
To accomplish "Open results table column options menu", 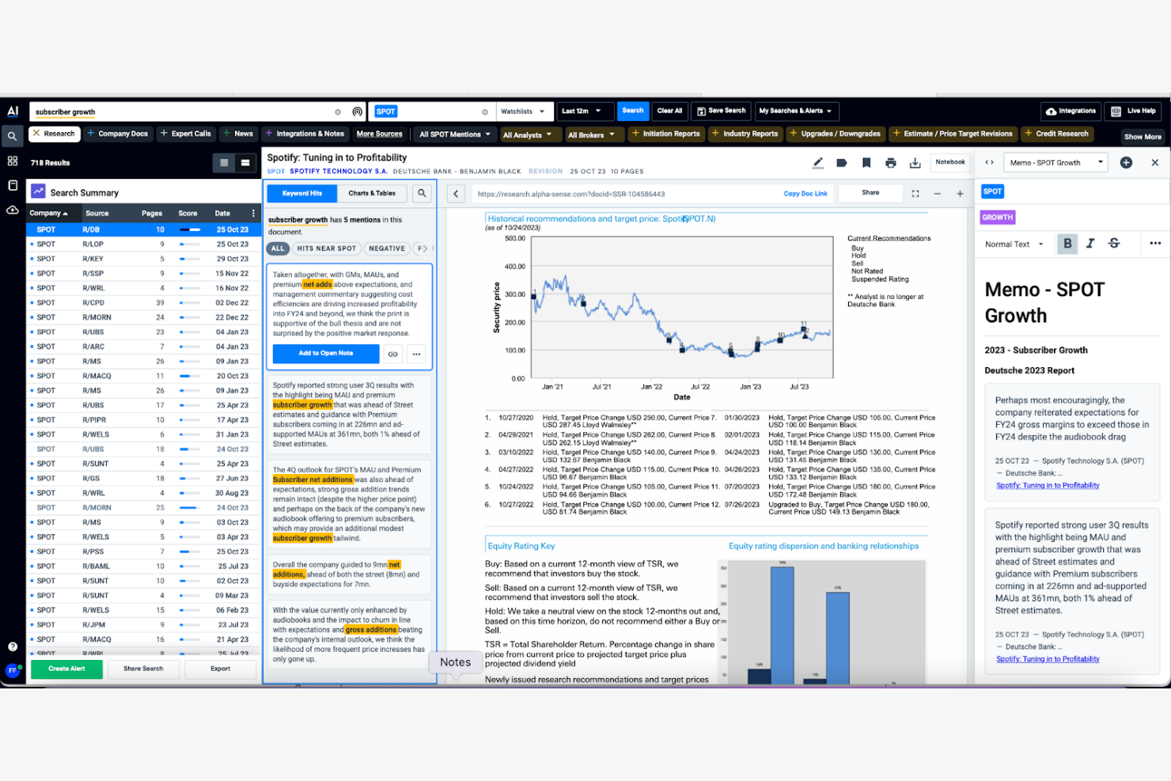I will 253,214.
